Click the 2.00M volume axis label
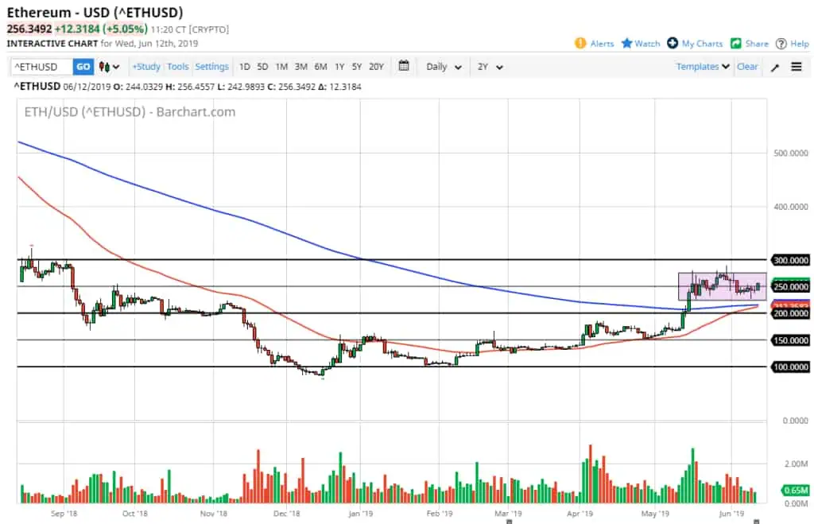Screen dimensions: 814x524 (x=796, y=464)
